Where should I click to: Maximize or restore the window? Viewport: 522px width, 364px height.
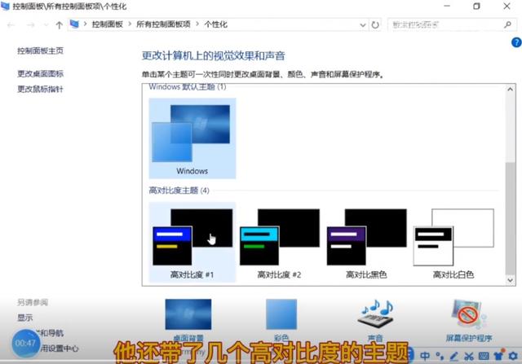click(x=476, y=6)
